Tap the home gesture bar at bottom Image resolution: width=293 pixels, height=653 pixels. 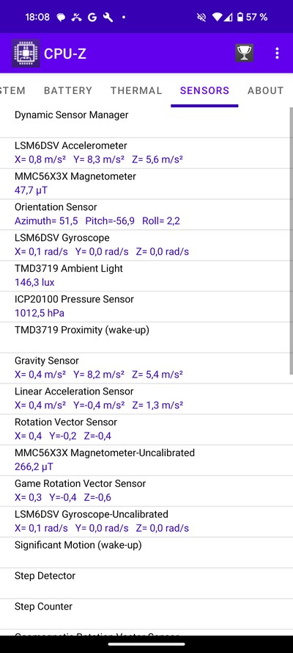click(x=146, y=644)
